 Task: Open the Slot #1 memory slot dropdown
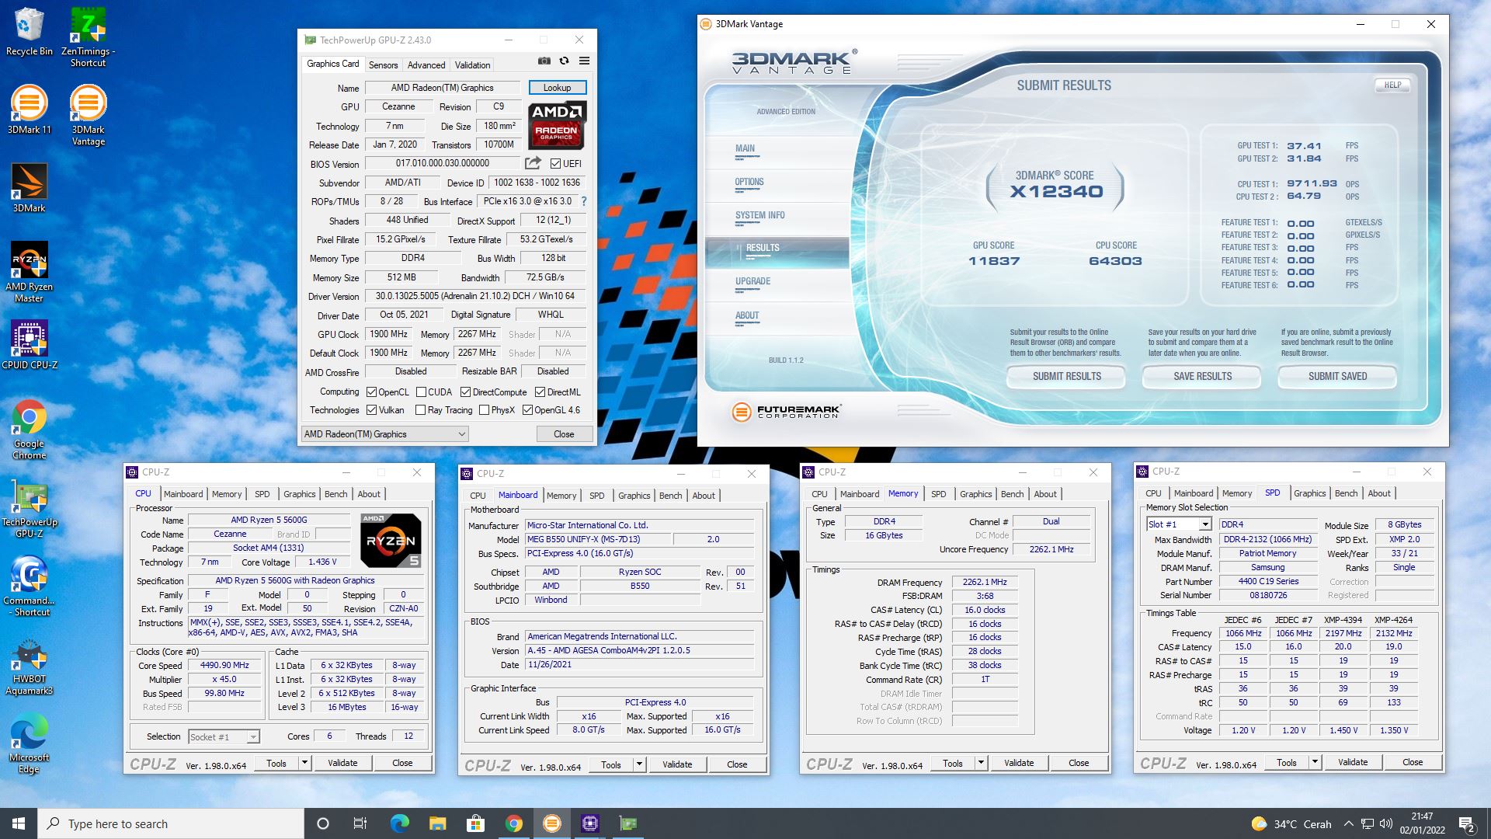[x=1178, y=524]
